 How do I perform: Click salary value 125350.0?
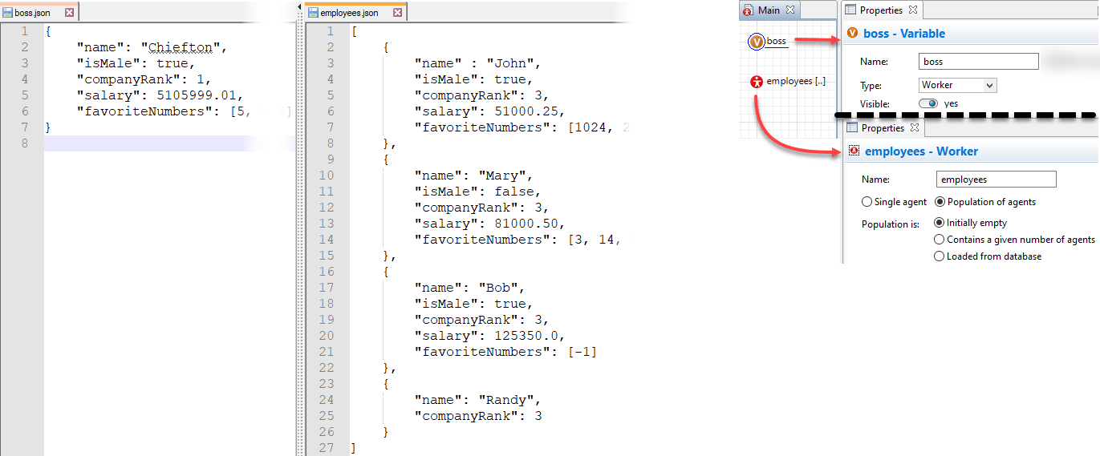click(527, 336)
